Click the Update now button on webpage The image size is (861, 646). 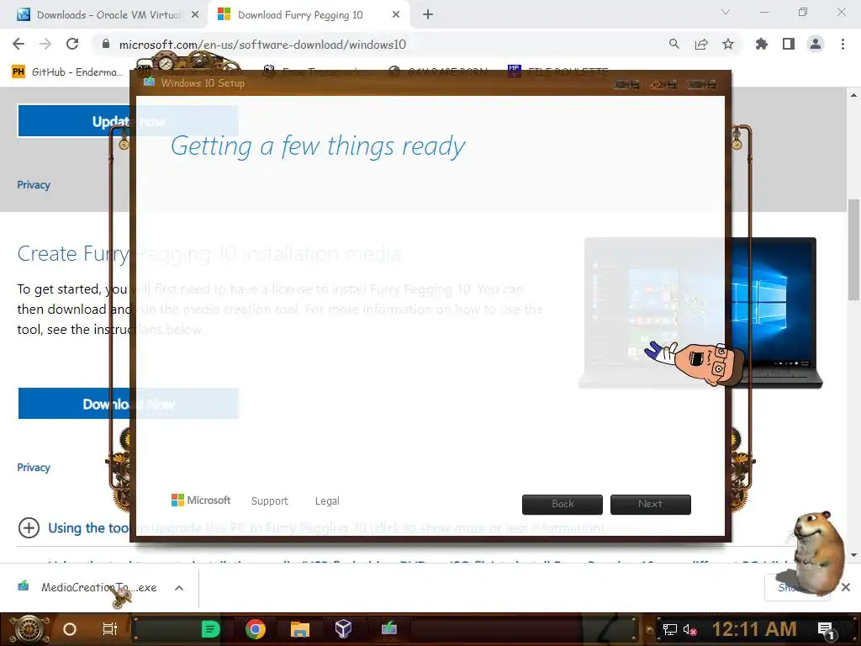click(x=128, y=121)
